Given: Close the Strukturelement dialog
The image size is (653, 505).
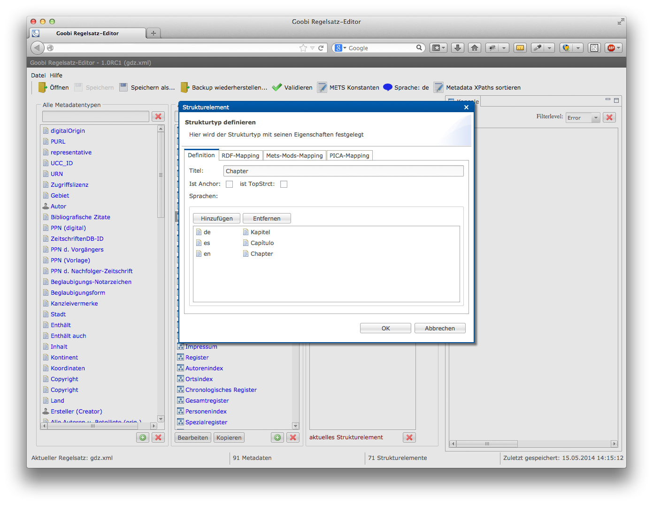Looking at the screenshot, I should click(466, 107).
